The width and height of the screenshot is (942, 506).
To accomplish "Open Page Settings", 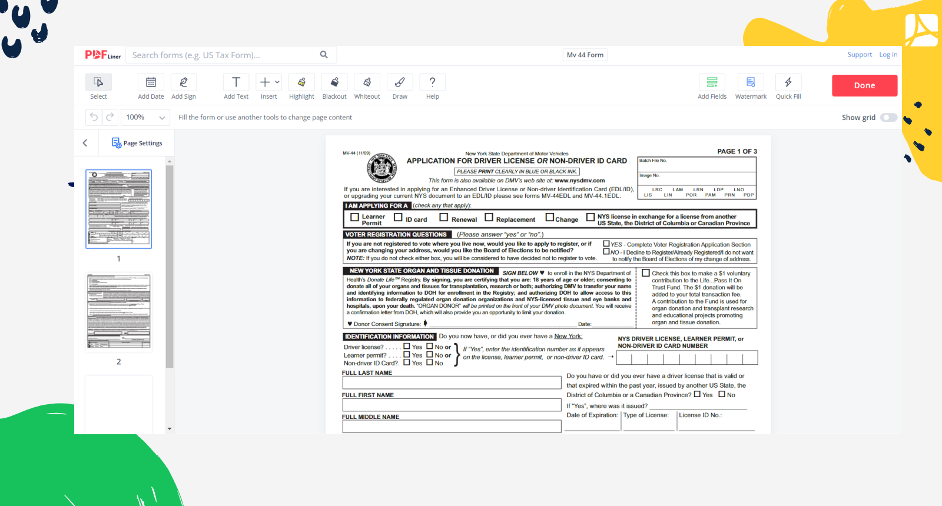I will pos(137,143).
